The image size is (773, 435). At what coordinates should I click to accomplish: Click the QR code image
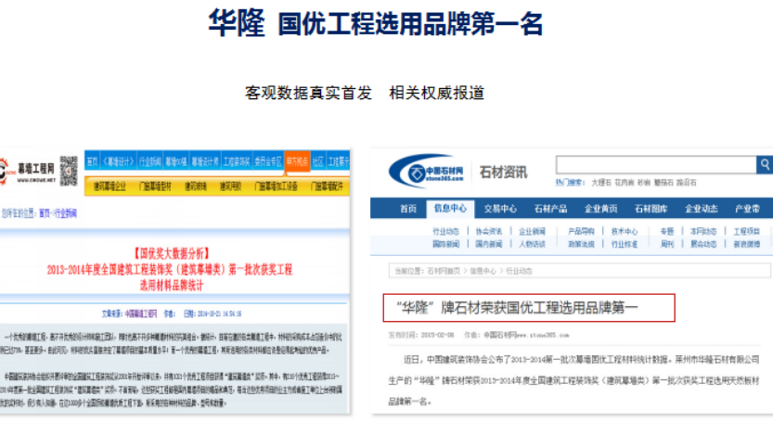[x=69, y=171]
